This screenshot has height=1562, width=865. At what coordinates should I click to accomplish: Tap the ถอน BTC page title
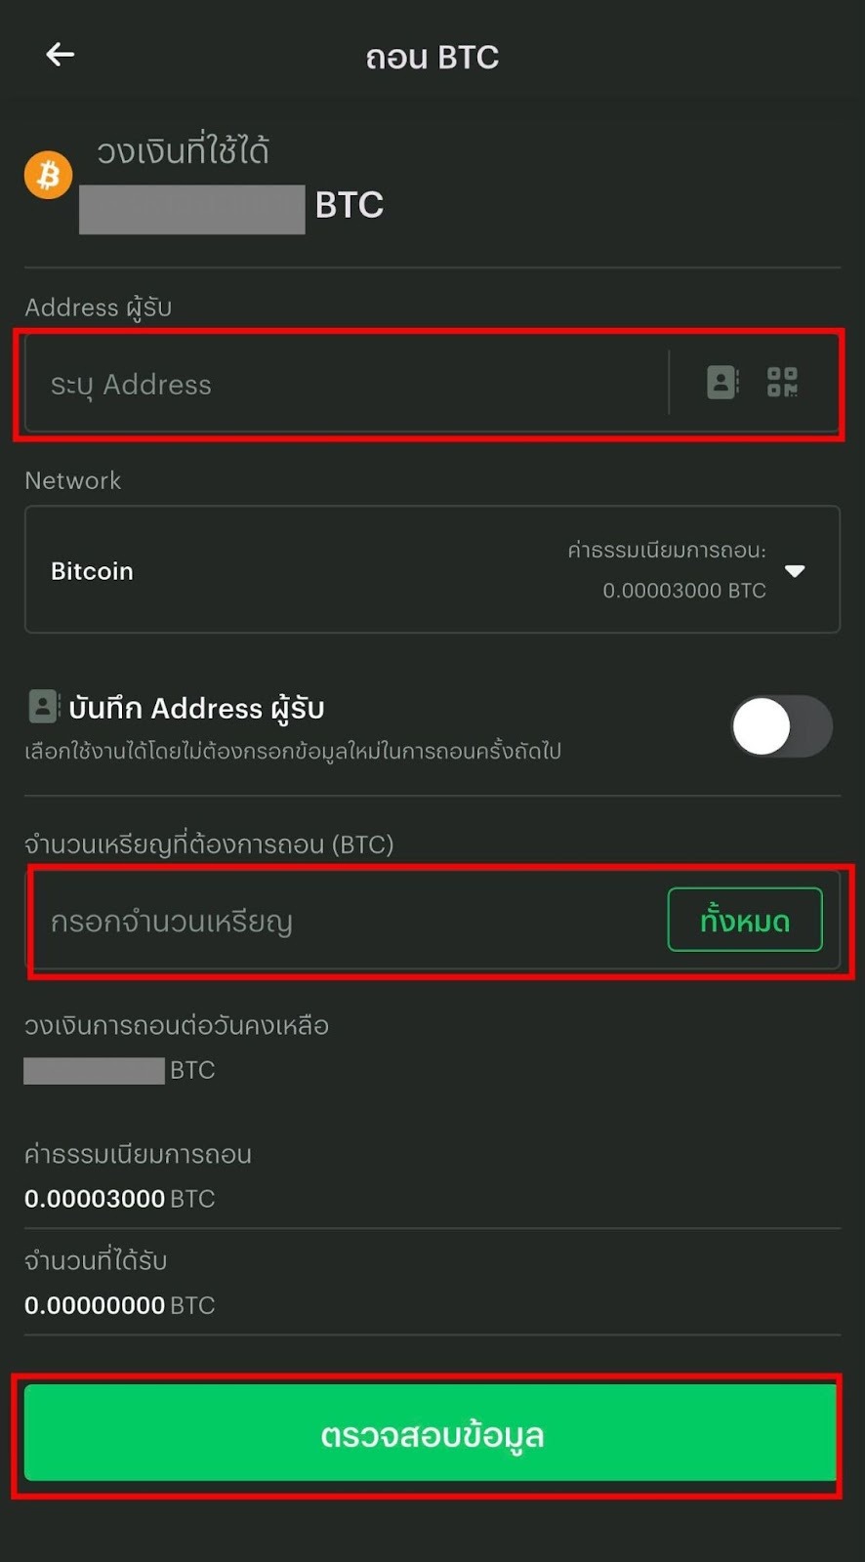[432, 58]
